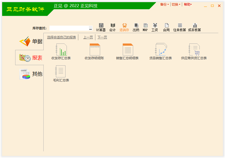Go to next page via 下一页
Image resolution: width=225 pixels, height=158 pixels.
102,37
